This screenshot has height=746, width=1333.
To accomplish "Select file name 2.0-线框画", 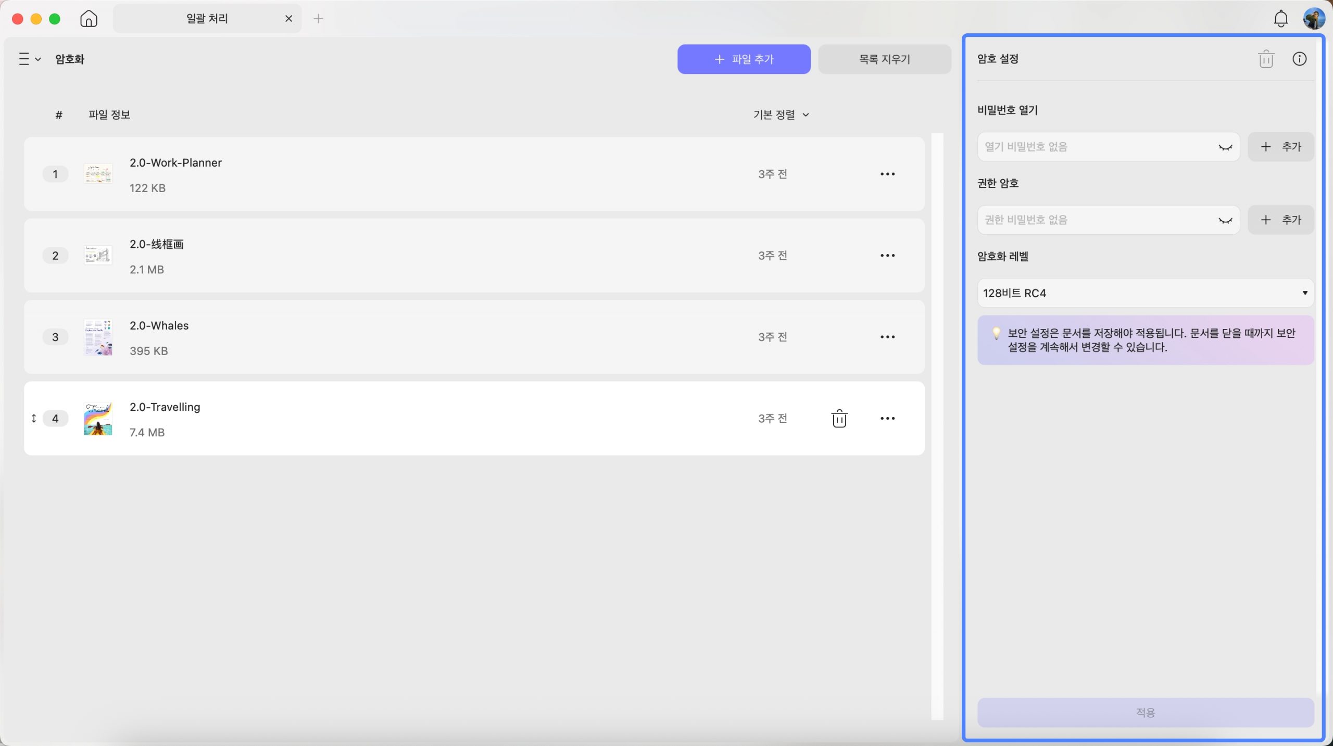I will (157, 244).
